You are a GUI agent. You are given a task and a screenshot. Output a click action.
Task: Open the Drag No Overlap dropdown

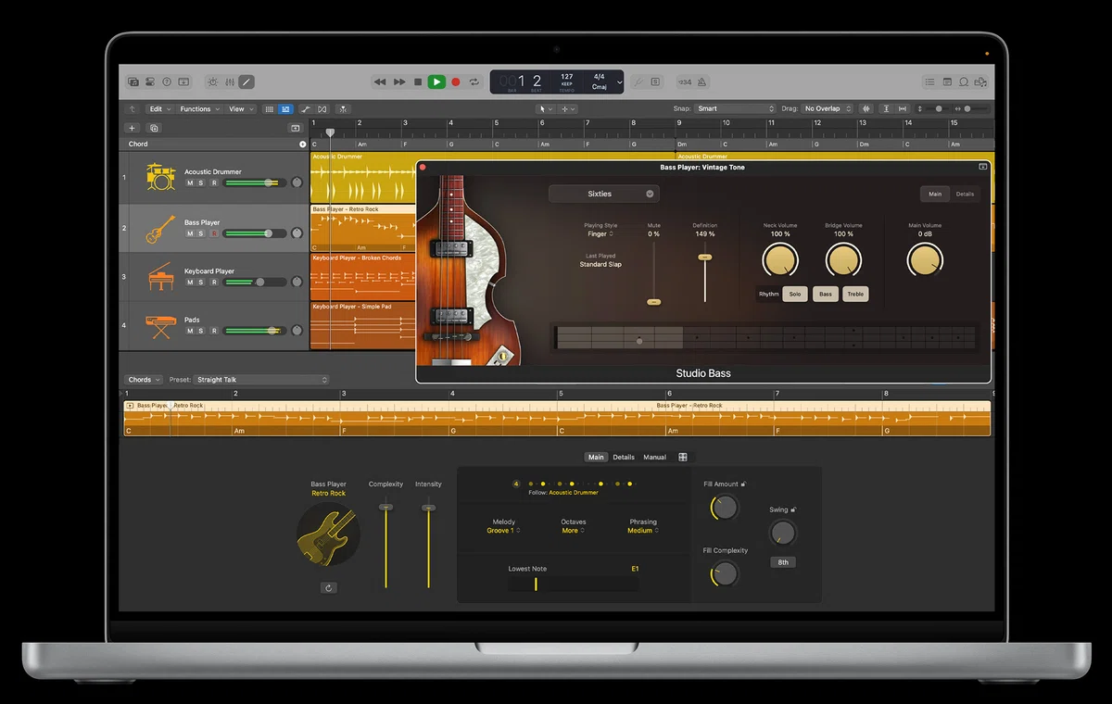point(828,108)
